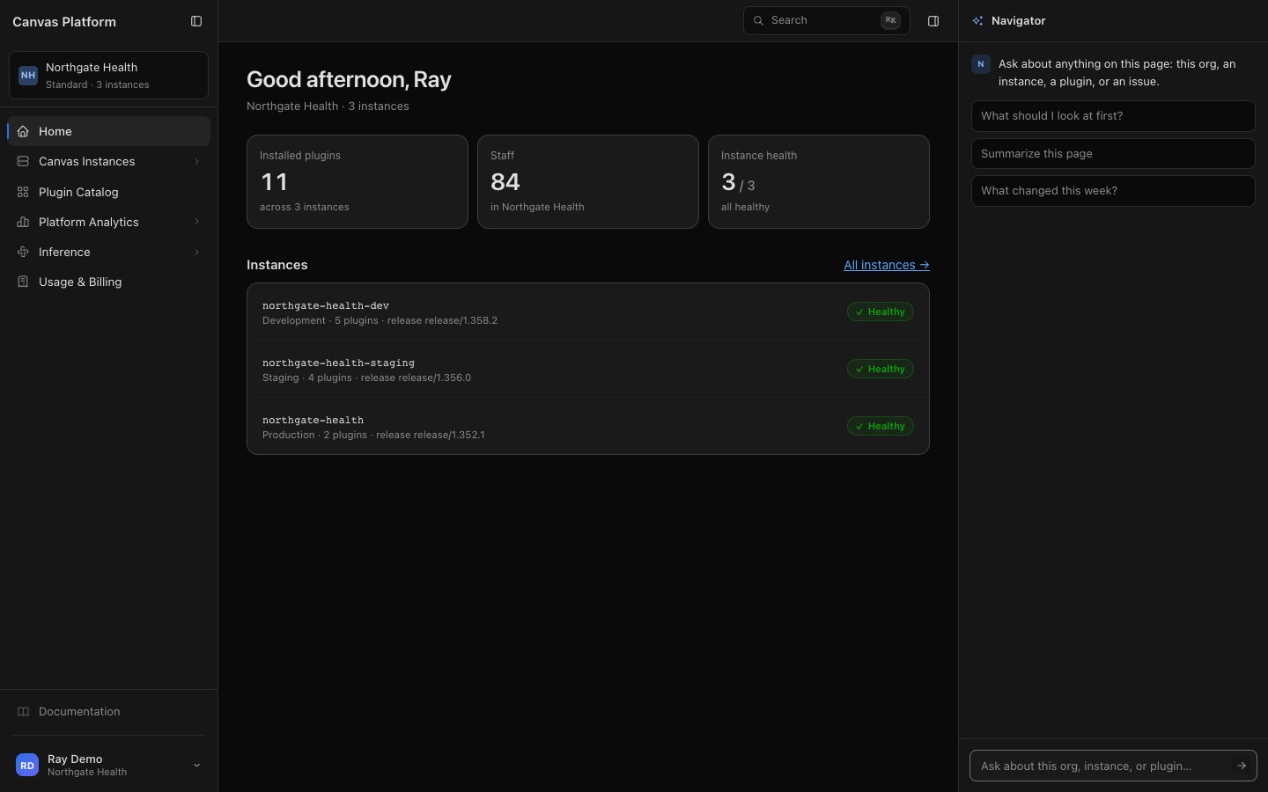Send the Navigator question with the arrow button
This screenshot has width=1268, height=792.
pos(1242,766)
